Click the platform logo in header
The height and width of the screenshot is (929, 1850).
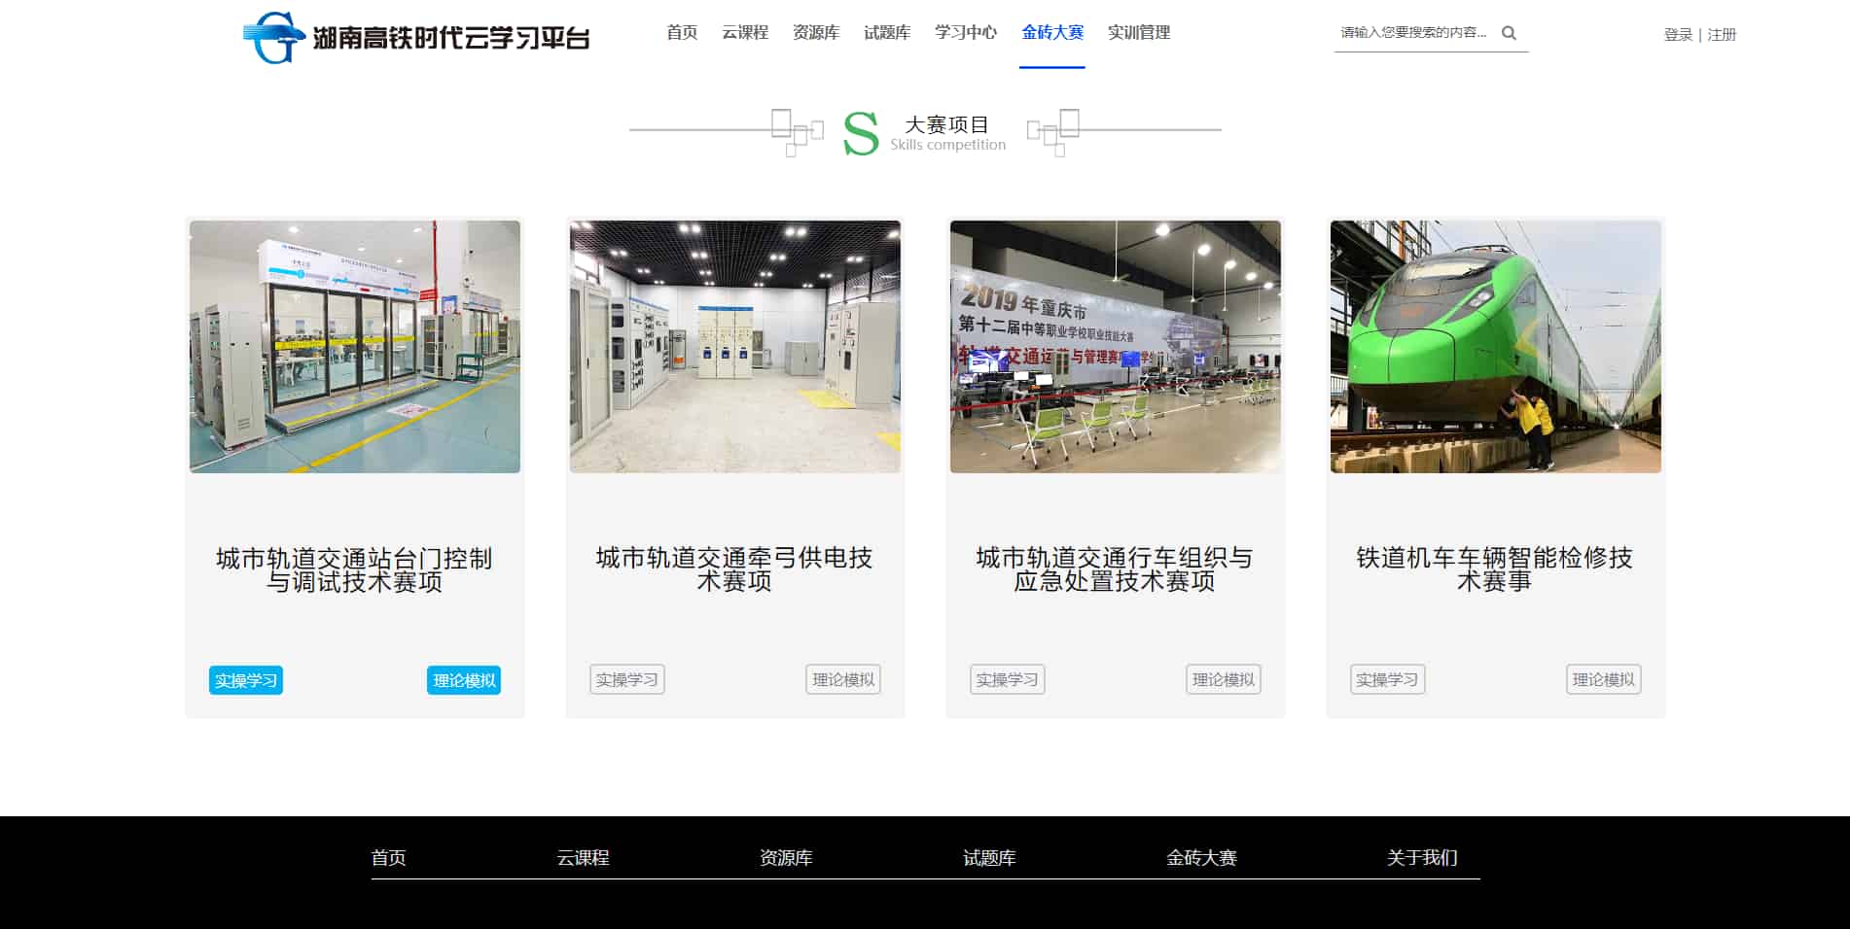415,37
